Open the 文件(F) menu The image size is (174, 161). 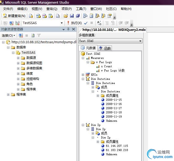8,9
